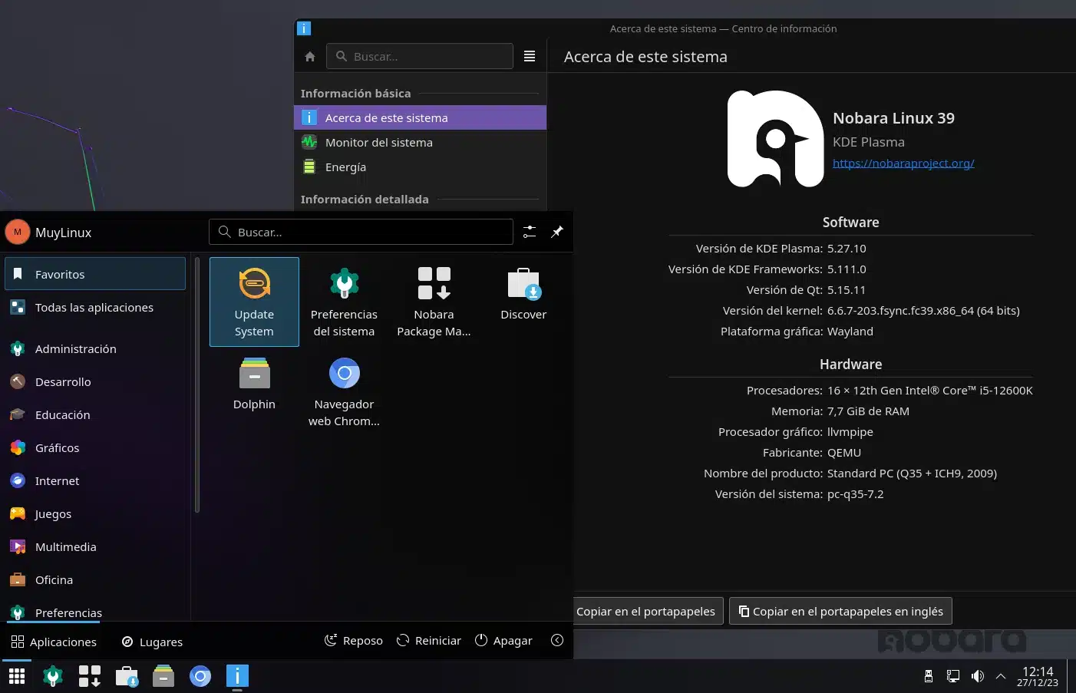
Task: Open the Info Center hamburger menu
Action: 530,56
